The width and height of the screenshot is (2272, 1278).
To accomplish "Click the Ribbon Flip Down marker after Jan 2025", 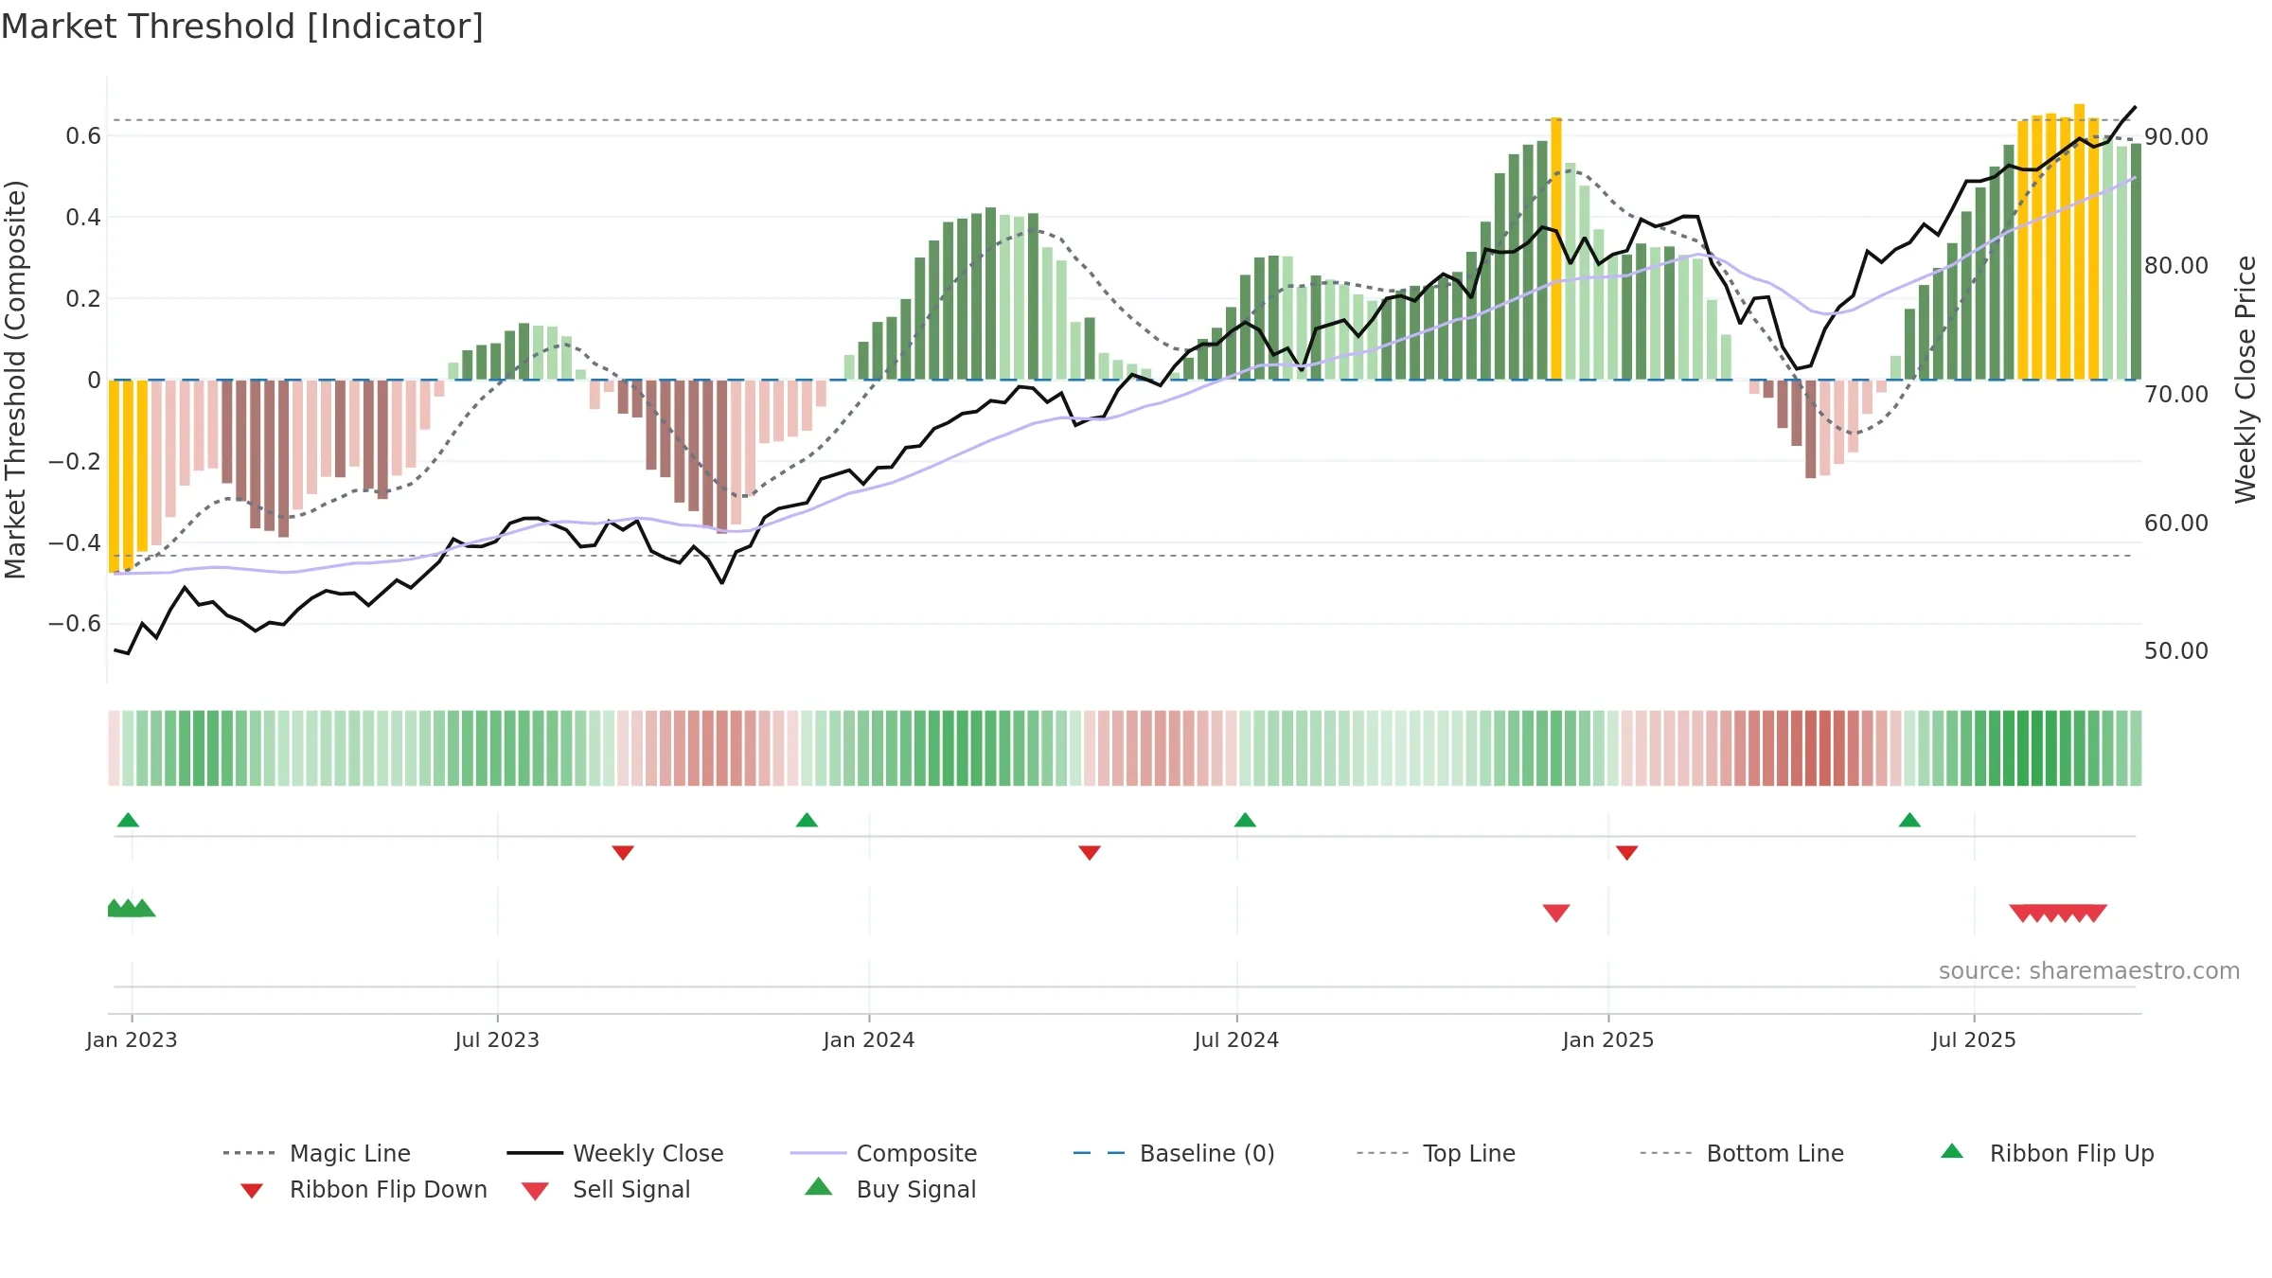I will (x=1627, y=853).
